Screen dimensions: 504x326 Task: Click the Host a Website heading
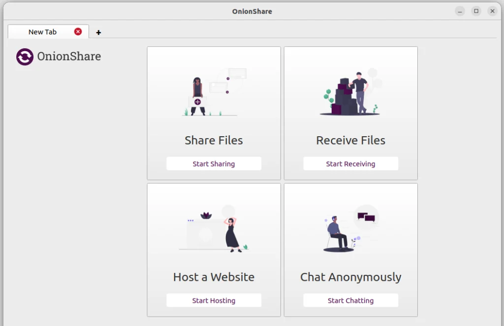click(x=214, y=277)
